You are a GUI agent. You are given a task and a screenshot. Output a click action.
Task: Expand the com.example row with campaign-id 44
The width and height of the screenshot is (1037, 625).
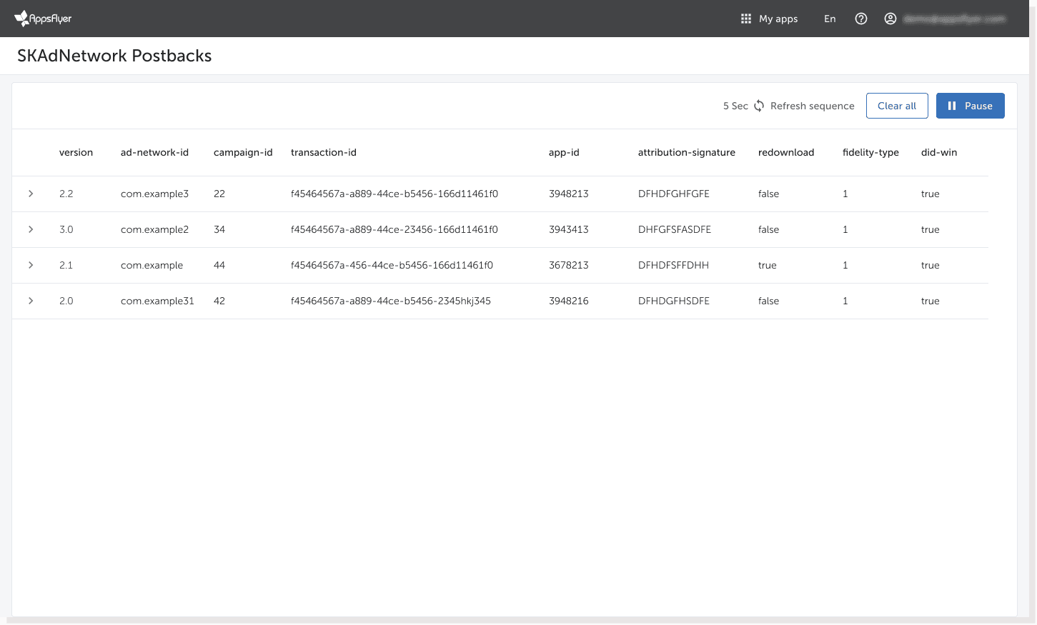click(x=31, y=265)
